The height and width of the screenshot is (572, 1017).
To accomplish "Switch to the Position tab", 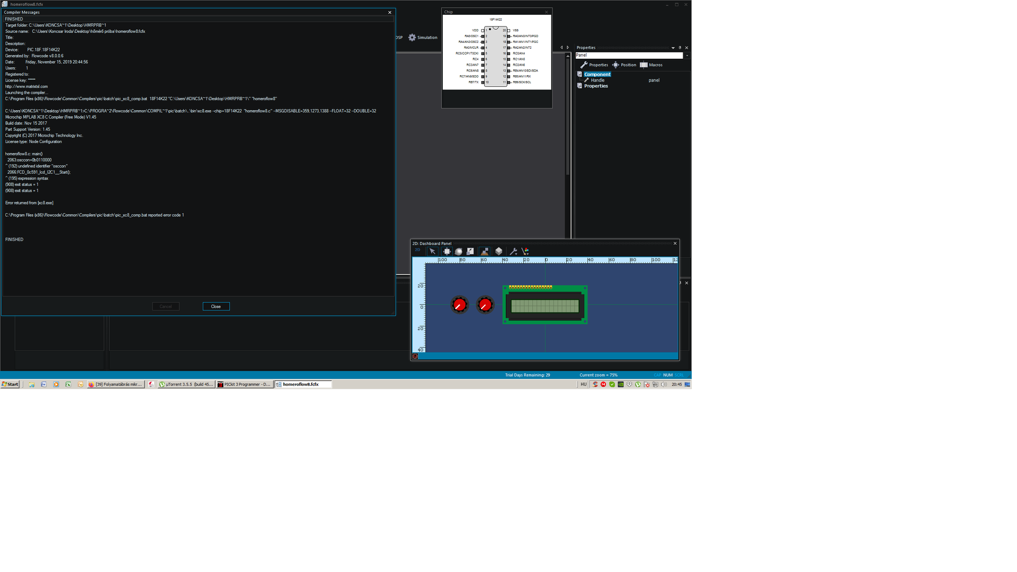I will [625, 65].
